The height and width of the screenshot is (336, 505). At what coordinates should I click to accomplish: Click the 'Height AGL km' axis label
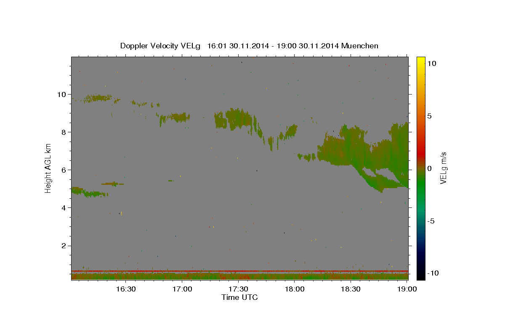[x=48, y=168]
